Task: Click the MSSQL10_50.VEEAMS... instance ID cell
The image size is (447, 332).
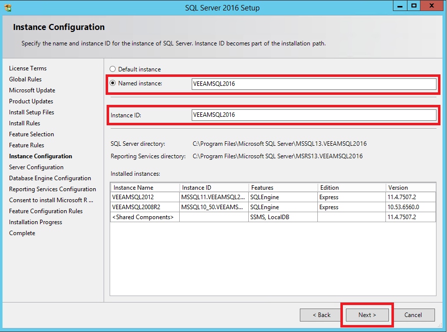Action: point(214,207)
